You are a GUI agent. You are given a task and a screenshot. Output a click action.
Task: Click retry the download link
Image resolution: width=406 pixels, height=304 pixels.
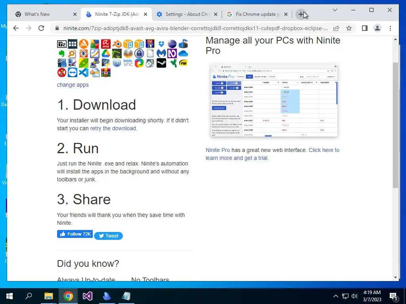113,128
